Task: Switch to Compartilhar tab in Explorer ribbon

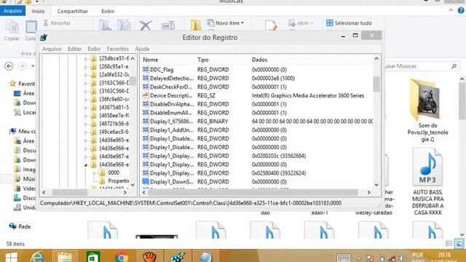Action: [x=73, y=12]
